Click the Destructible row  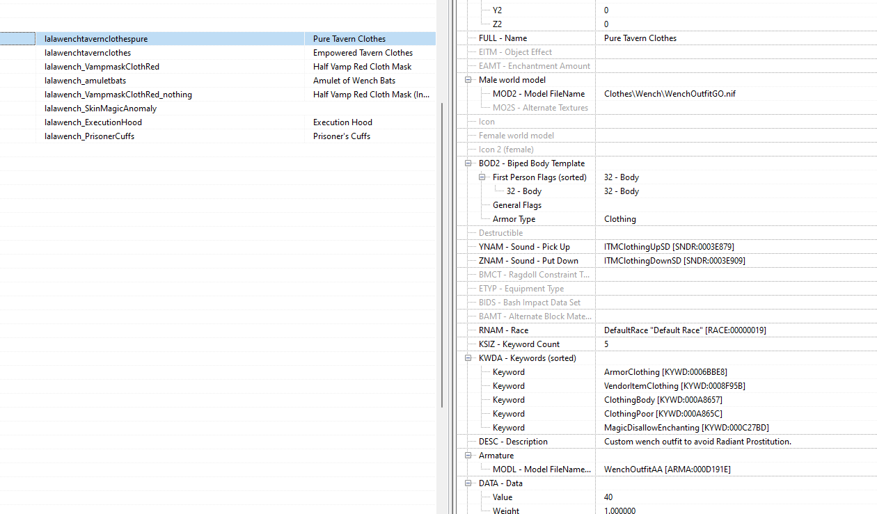667,233
